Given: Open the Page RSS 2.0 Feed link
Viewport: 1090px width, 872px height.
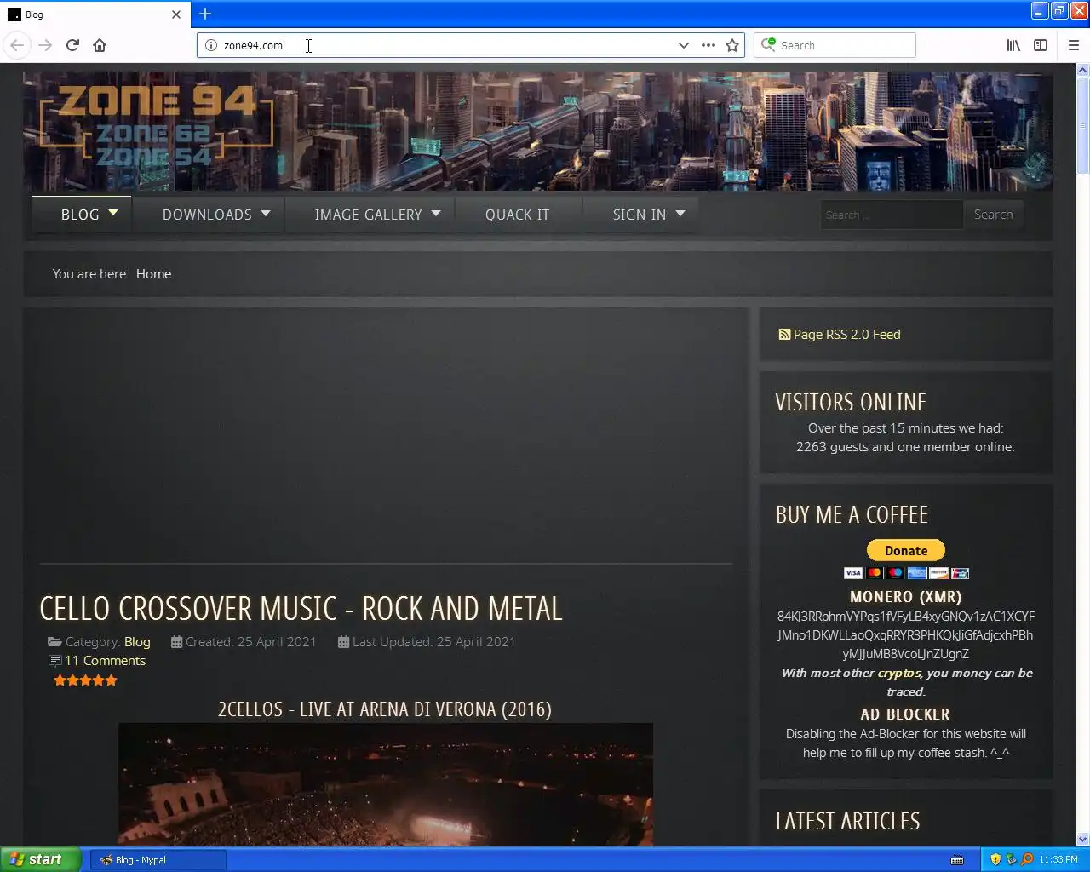Looking at the screenshot, I should click(847, 335).
